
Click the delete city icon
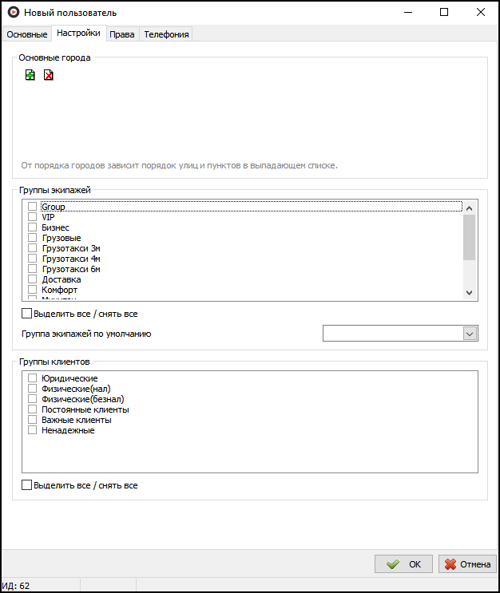tap(49, 76)
